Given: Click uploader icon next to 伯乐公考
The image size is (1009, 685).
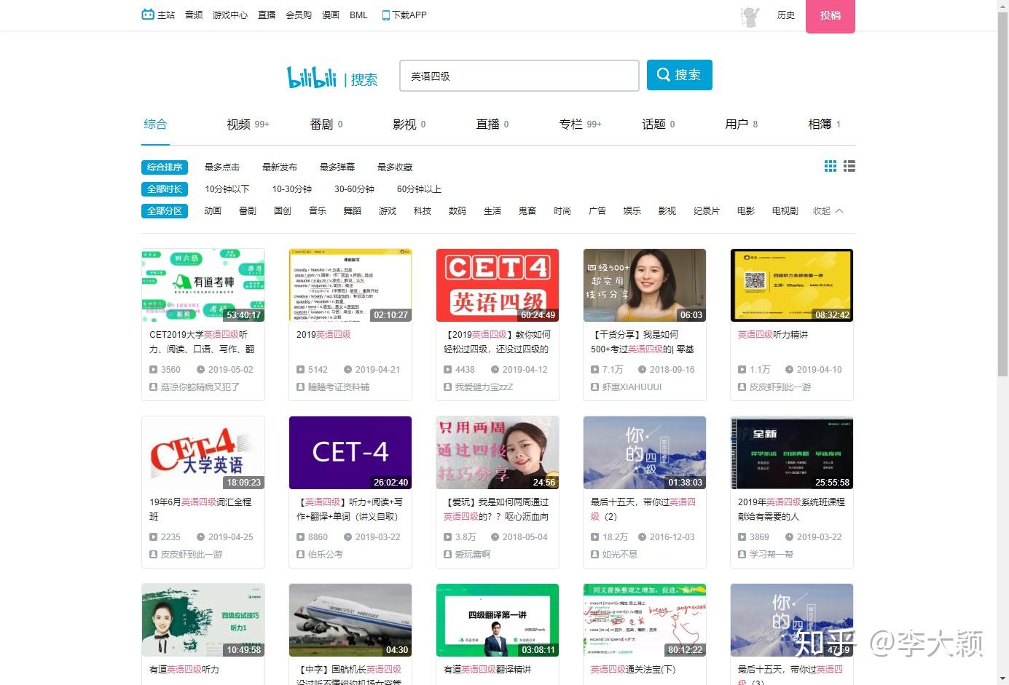Looking at the screenshot, I should [x=301, y=555].
